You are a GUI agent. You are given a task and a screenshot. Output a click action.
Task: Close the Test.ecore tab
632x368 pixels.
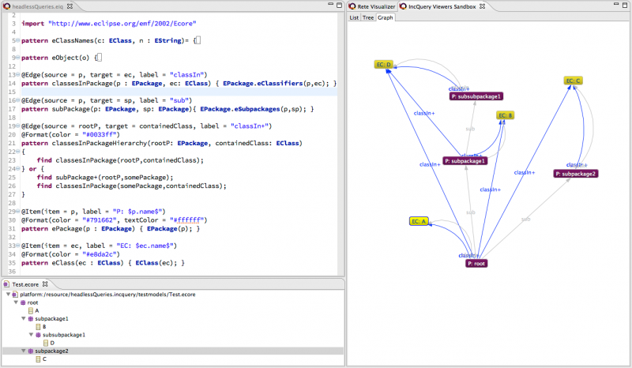tap(45, 284)
